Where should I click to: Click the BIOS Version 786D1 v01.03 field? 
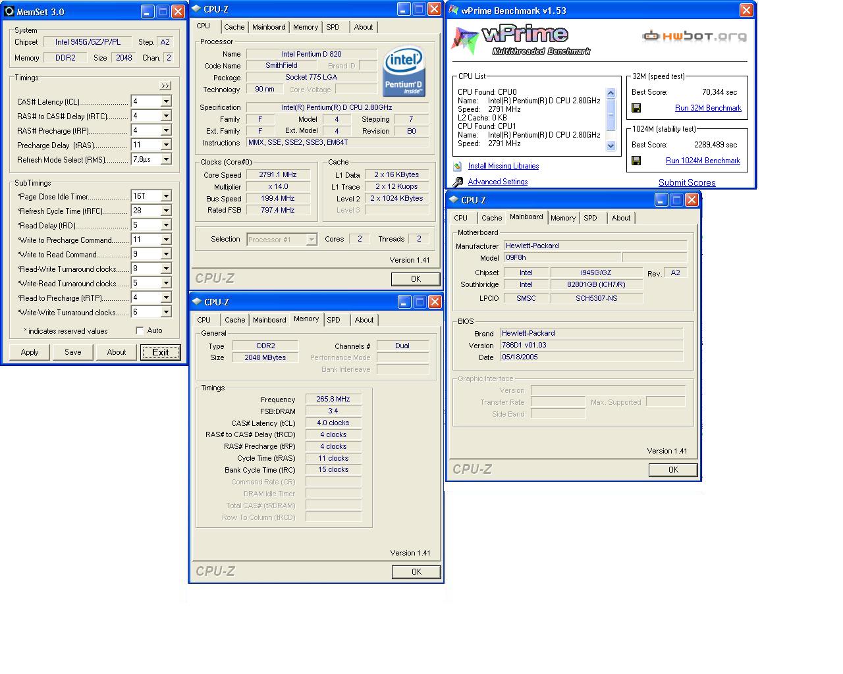[x=591, y=345]
